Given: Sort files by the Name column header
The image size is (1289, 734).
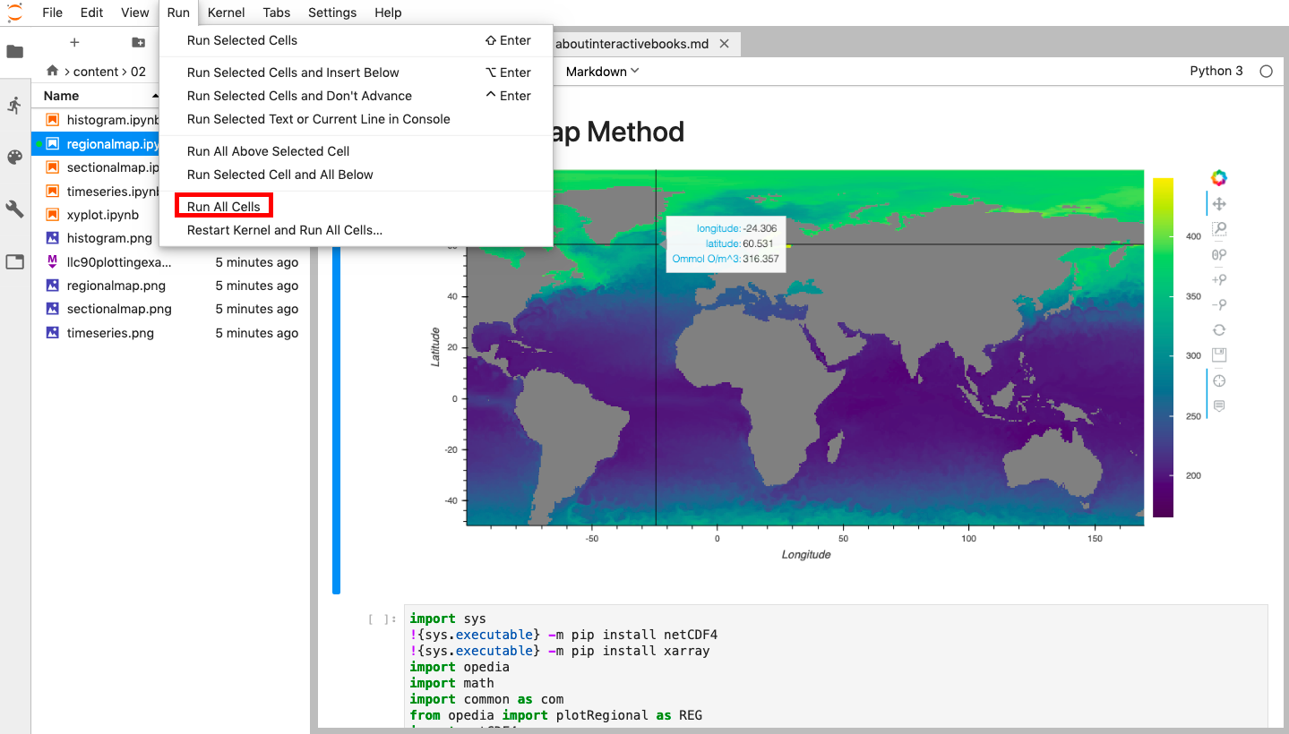Looking at the screenshot, I should (x=62, y=96).
